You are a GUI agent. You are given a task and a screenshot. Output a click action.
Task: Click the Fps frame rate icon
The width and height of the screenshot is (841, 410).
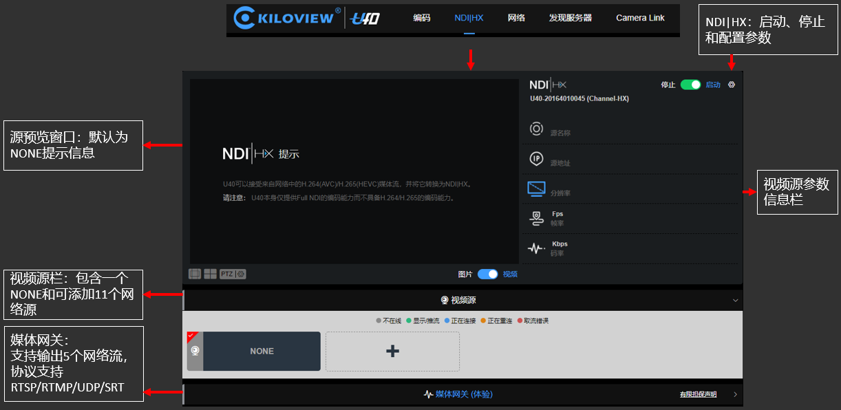click(537, 219)
